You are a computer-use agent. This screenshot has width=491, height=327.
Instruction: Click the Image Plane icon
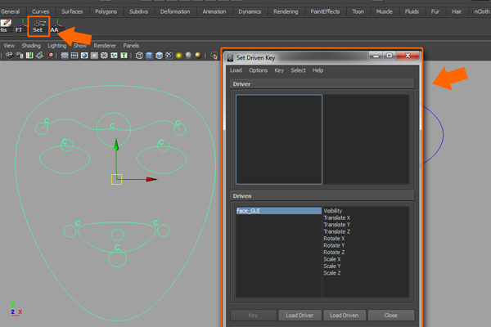click(39, 56)
